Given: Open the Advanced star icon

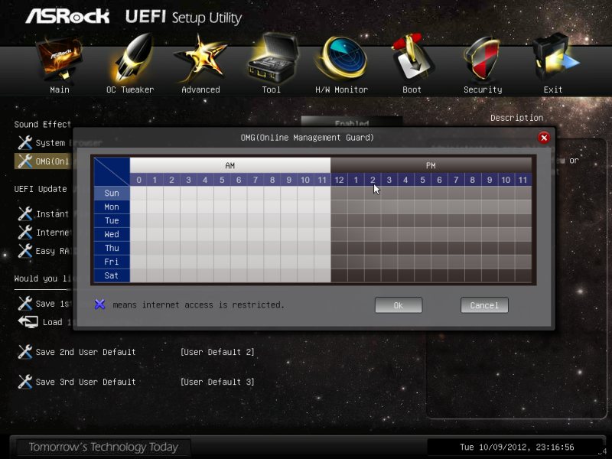Looking at the screenshot, I should click(x=200, y=59).
